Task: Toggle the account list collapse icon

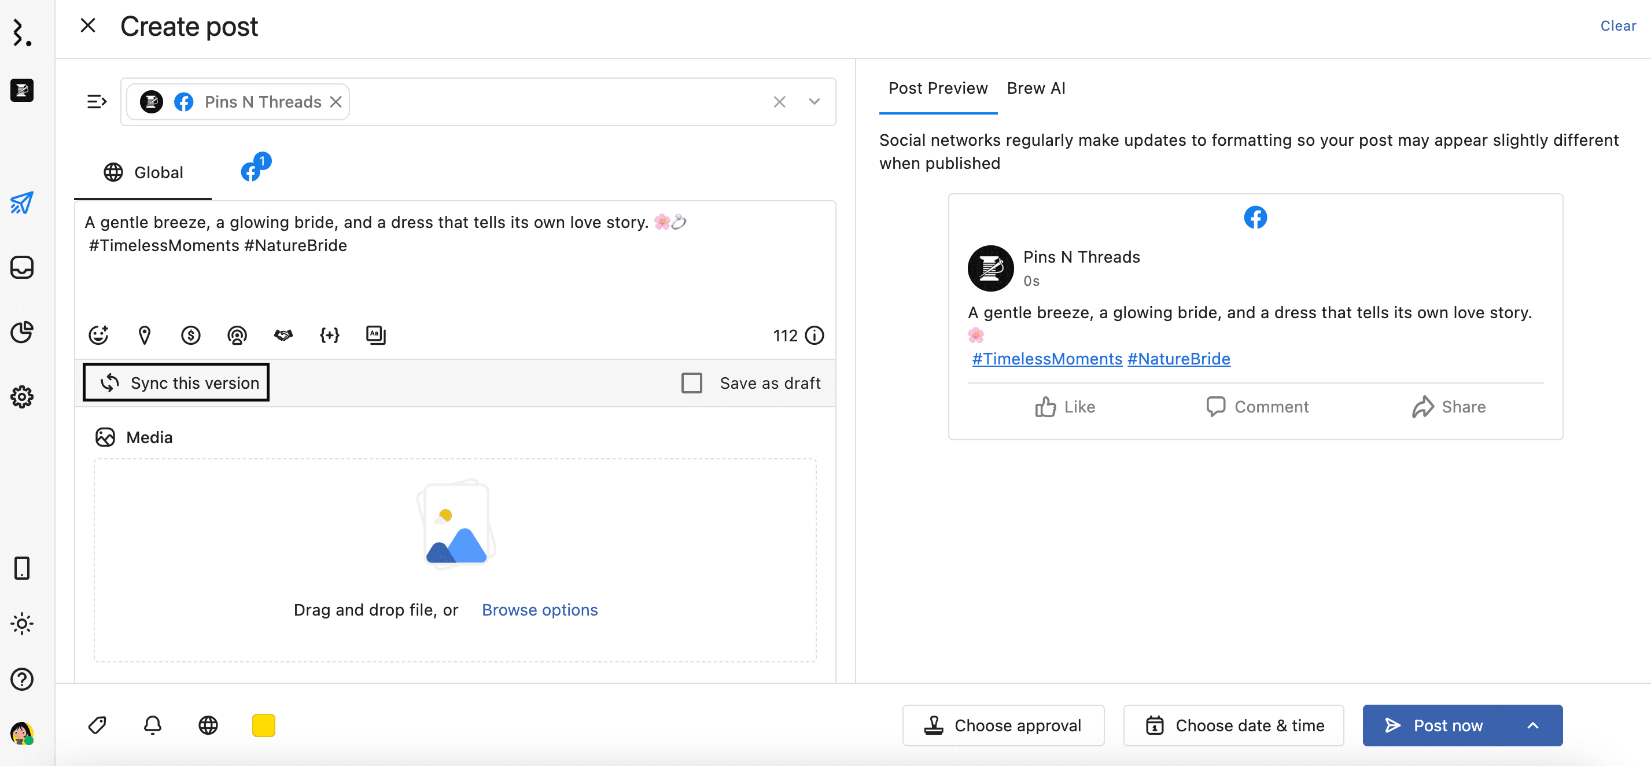Action: [x=97, y=101]
